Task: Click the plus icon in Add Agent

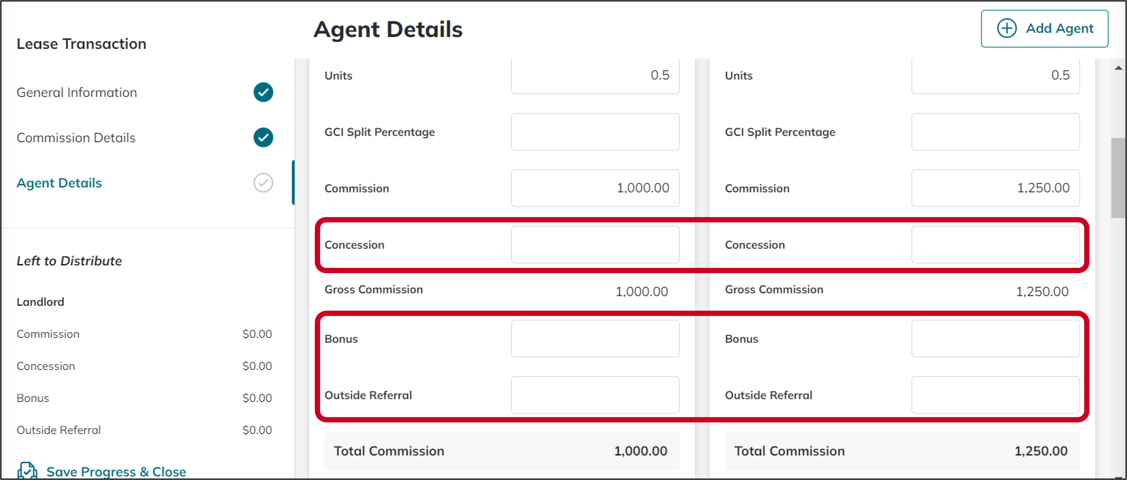Action: [1007, 28]
